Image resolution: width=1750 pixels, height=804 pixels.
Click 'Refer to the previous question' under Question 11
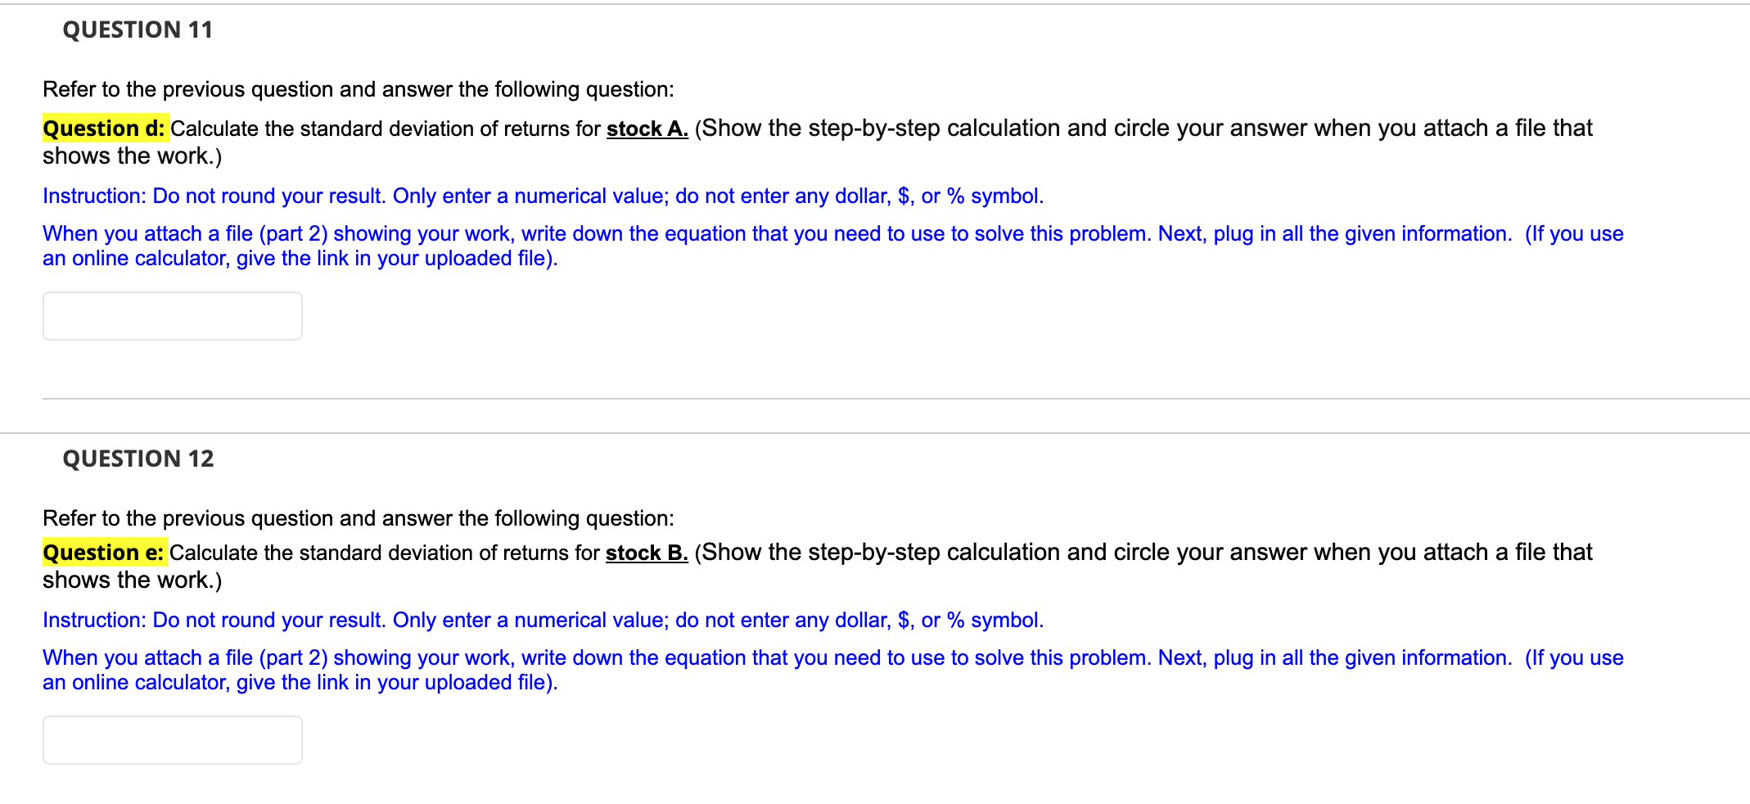click(x=357, y=89)
